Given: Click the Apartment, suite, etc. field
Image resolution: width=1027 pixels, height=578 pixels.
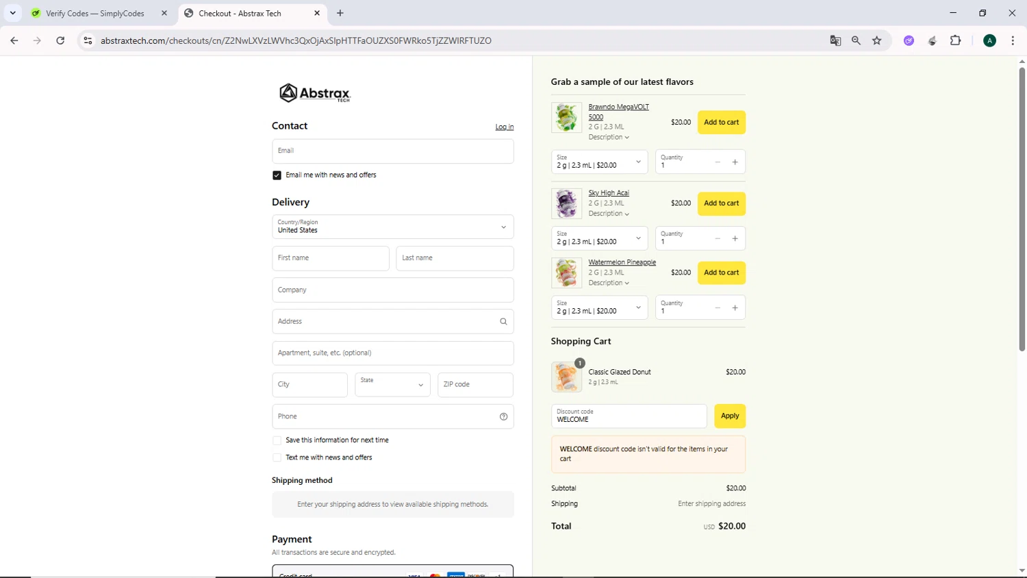Looking at the screenshot, I should (x=392, y=353).
